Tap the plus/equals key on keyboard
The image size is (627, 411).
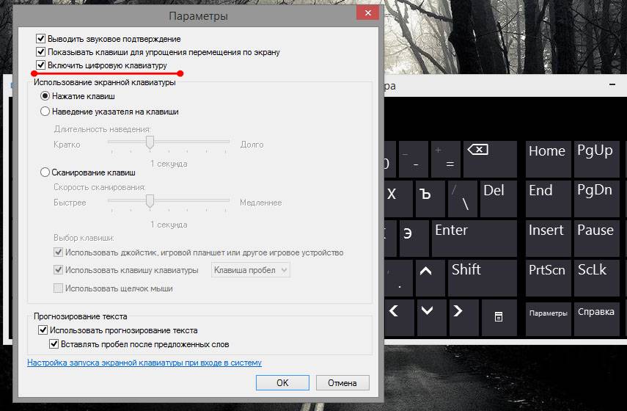(445, 159)
